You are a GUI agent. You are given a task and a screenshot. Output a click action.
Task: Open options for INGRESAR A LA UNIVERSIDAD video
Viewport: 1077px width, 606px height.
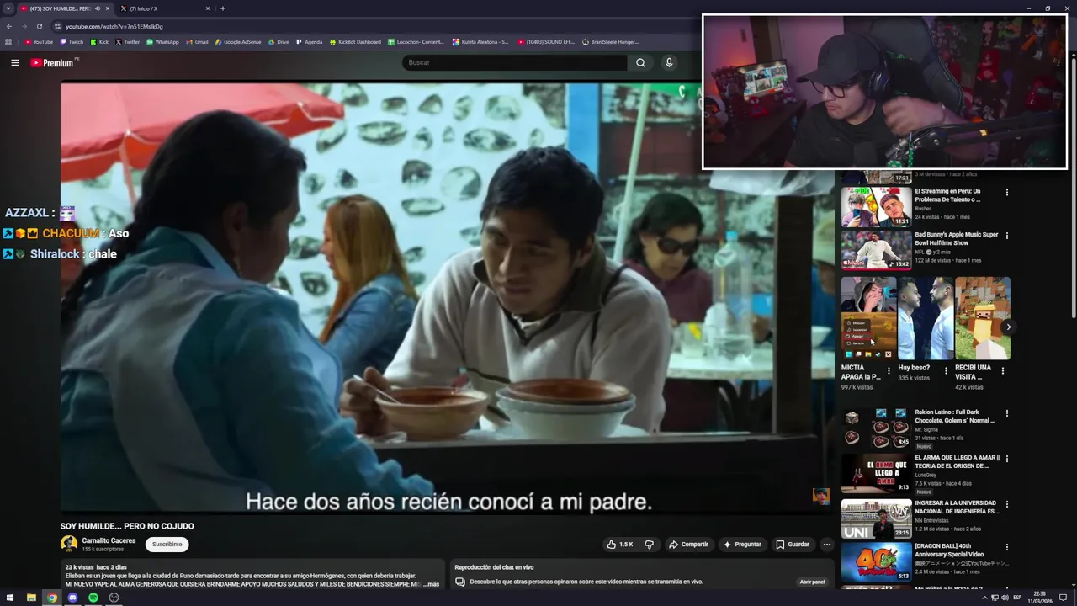point(1006,504)
